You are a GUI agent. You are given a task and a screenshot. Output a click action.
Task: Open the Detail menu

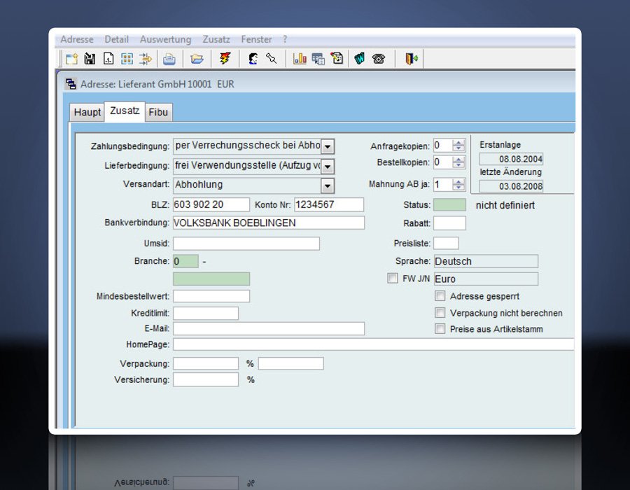[x=116, y=39]
